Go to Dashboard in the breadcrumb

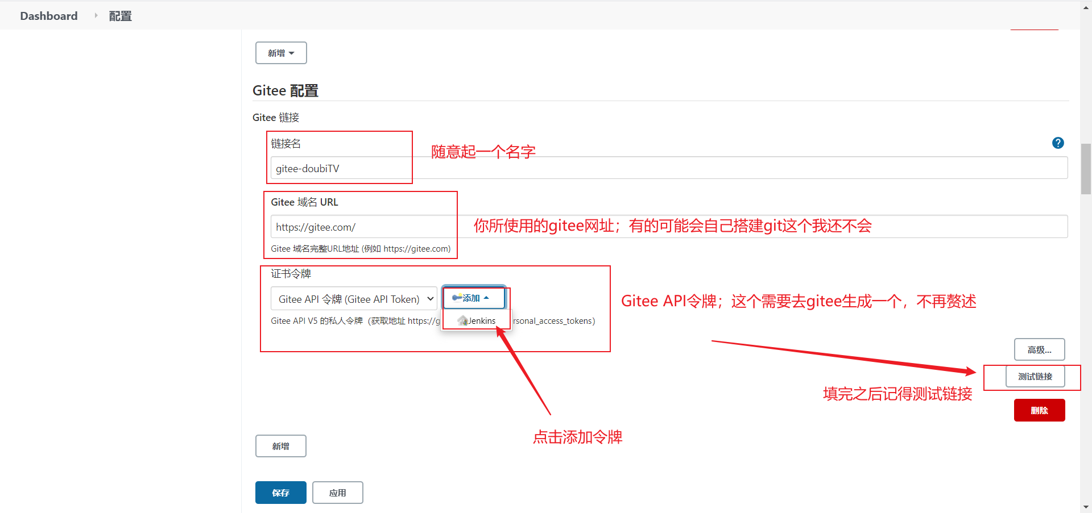(x=49, y=16)
